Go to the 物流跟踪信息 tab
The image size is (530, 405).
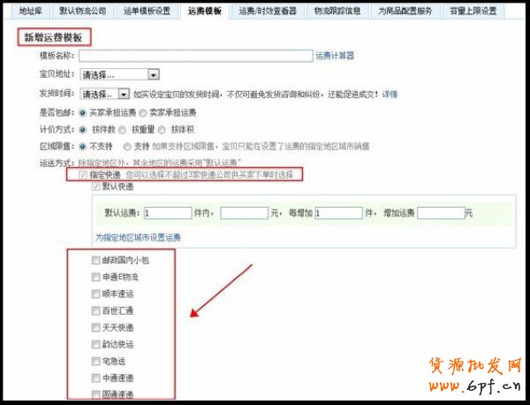coord(337,11)
